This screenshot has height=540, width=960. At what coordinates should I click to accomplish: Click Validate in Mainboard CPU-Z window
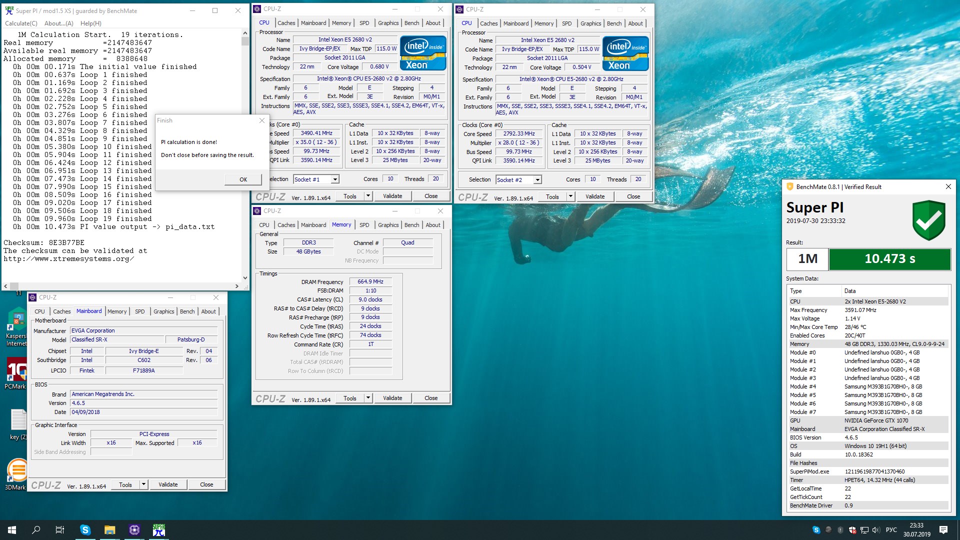pos(168,484)
